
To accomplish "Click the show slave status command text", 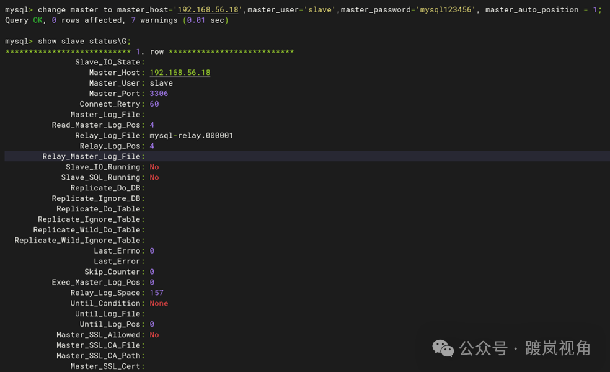I will [84, 42].
